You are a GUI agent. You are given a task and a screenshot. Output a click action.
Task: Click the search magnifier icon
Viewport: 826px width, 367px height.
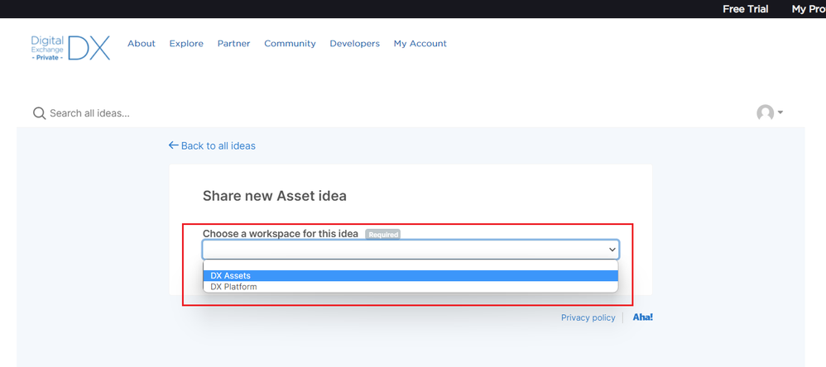39,113
